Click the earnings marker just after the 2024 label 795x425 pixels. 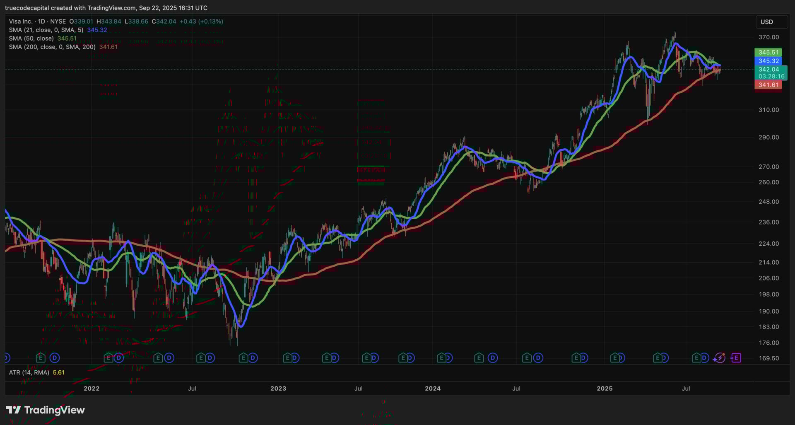click(441, 357)
